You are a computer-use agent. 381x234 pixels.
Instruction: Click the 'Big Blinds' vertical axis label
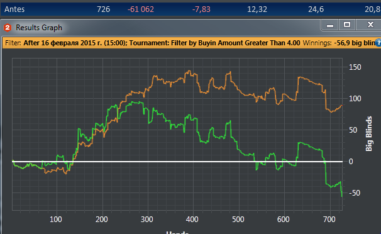pyautogui.click(x=369, y=133)
